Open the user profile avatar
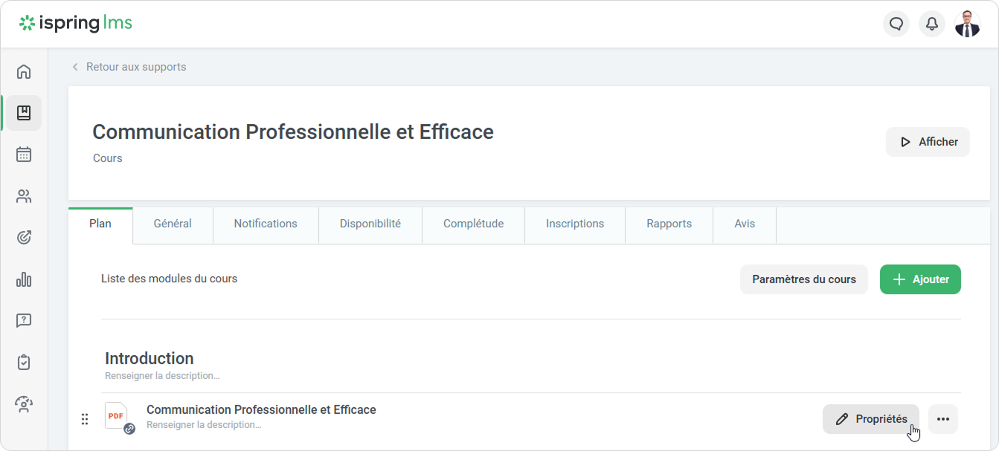The image size is (999, 451). tap(967, 24)
